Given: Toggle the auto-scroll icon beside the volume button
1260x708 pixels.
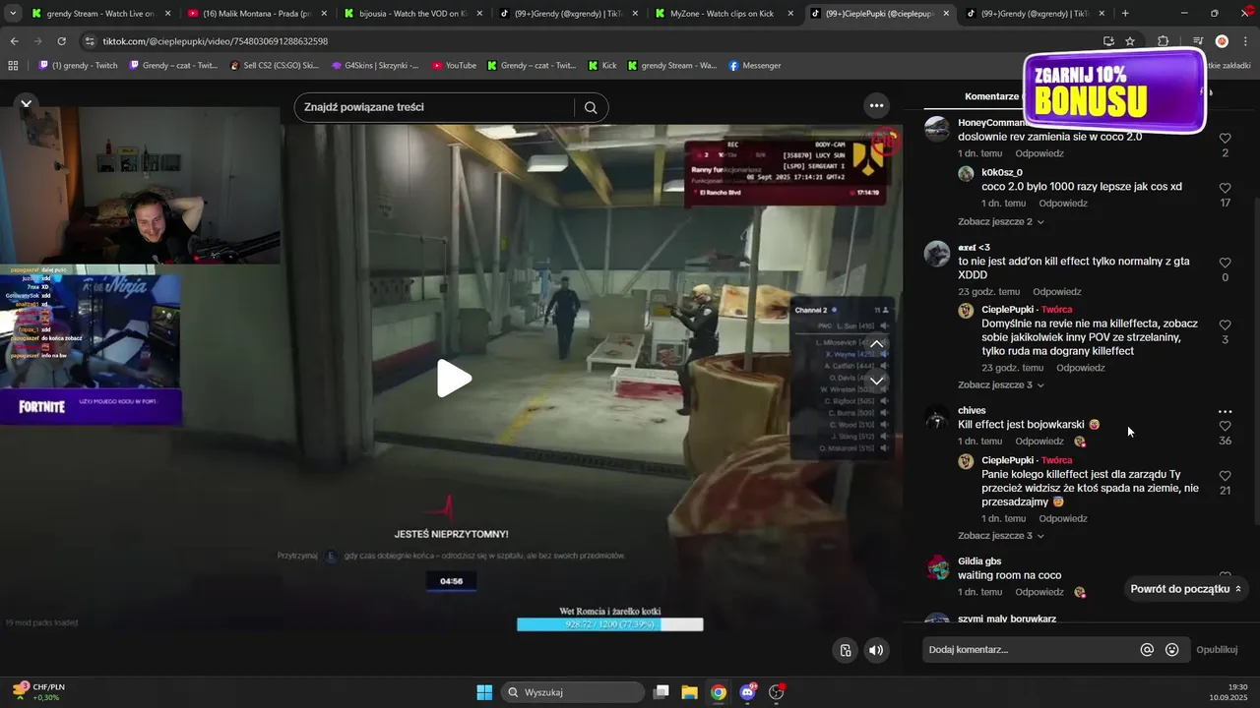Looking at the screenshot, I should [846, 650].
